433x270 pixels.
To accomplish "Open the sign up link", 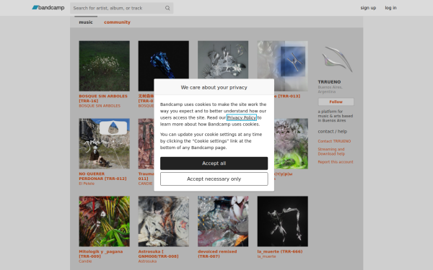I will tap(368, 8).
